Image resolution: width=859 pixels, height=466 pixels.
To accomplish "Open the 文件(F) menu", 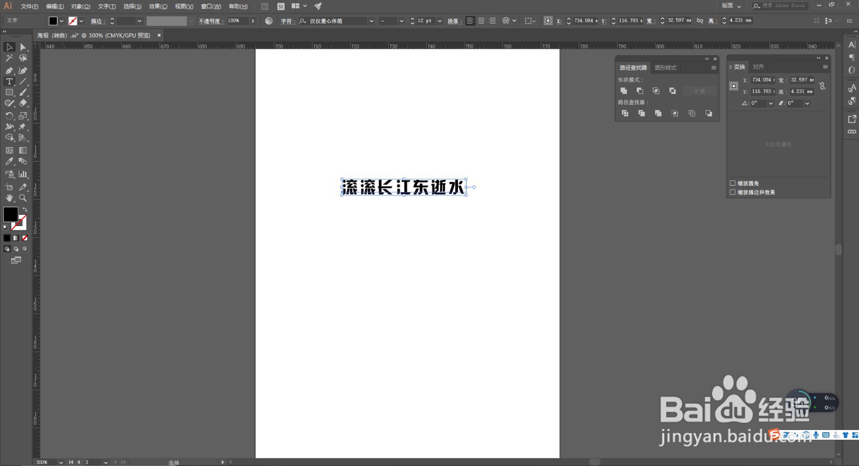I will click(x=30, y=6).
